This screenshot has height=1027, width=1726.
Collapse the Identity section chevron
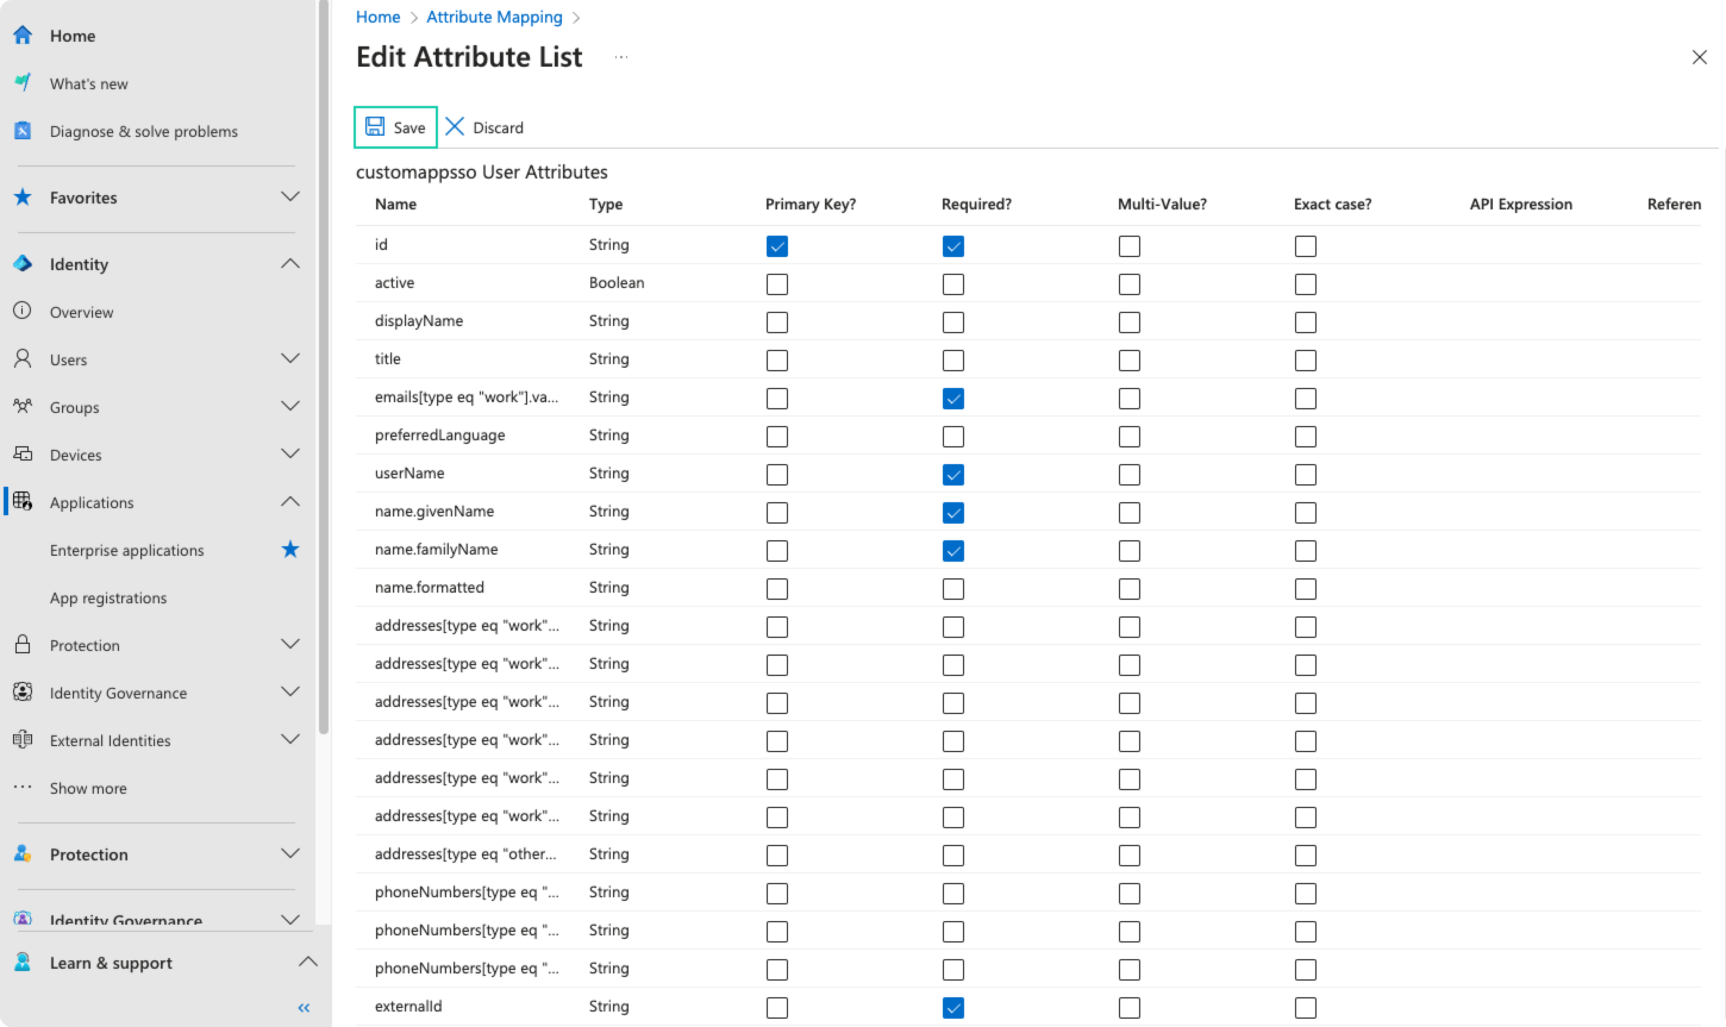click(291, 264)
